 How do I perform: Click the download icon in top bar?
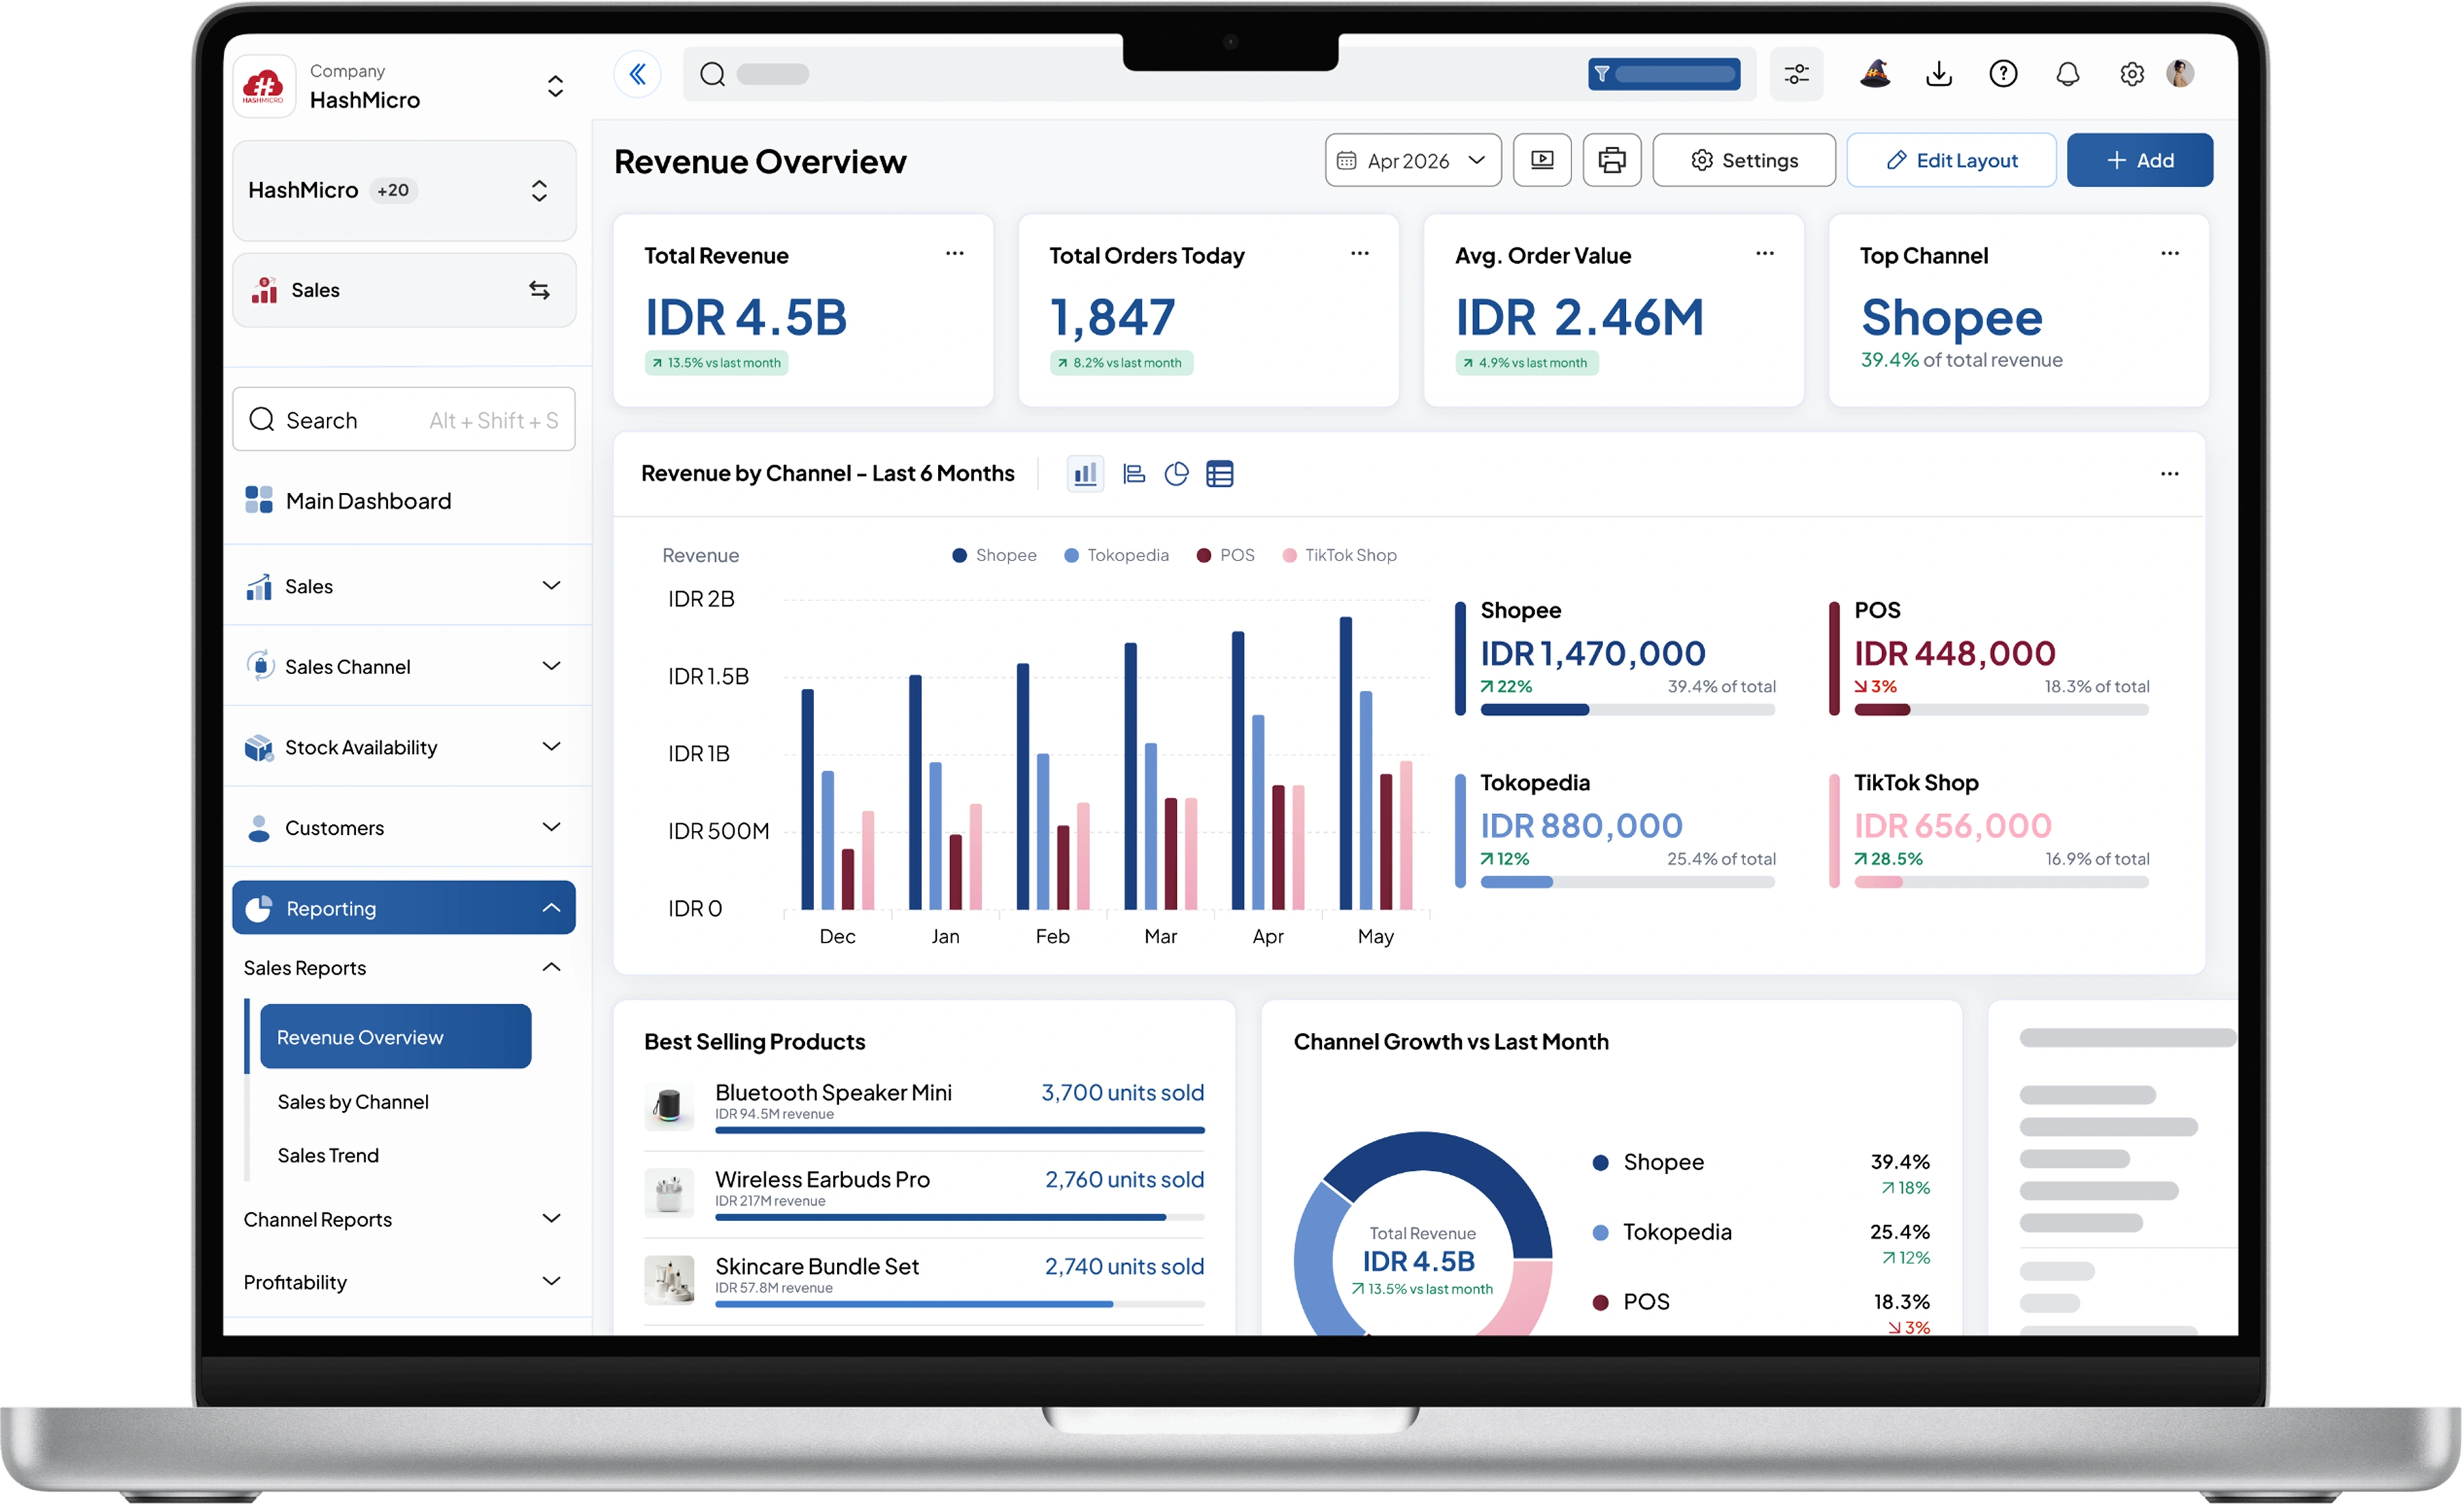1939,74
